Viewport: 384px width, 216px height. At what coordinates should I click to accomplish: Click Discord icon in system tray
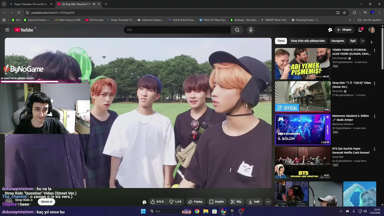347,211
